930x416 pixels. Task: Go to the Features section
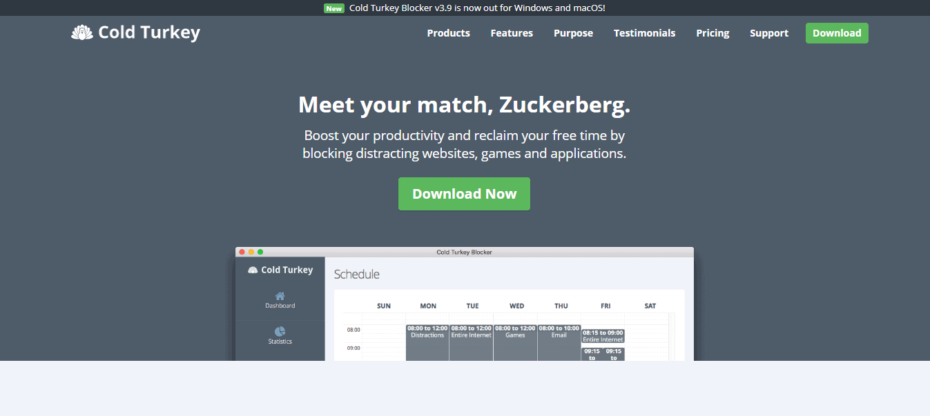512,33
